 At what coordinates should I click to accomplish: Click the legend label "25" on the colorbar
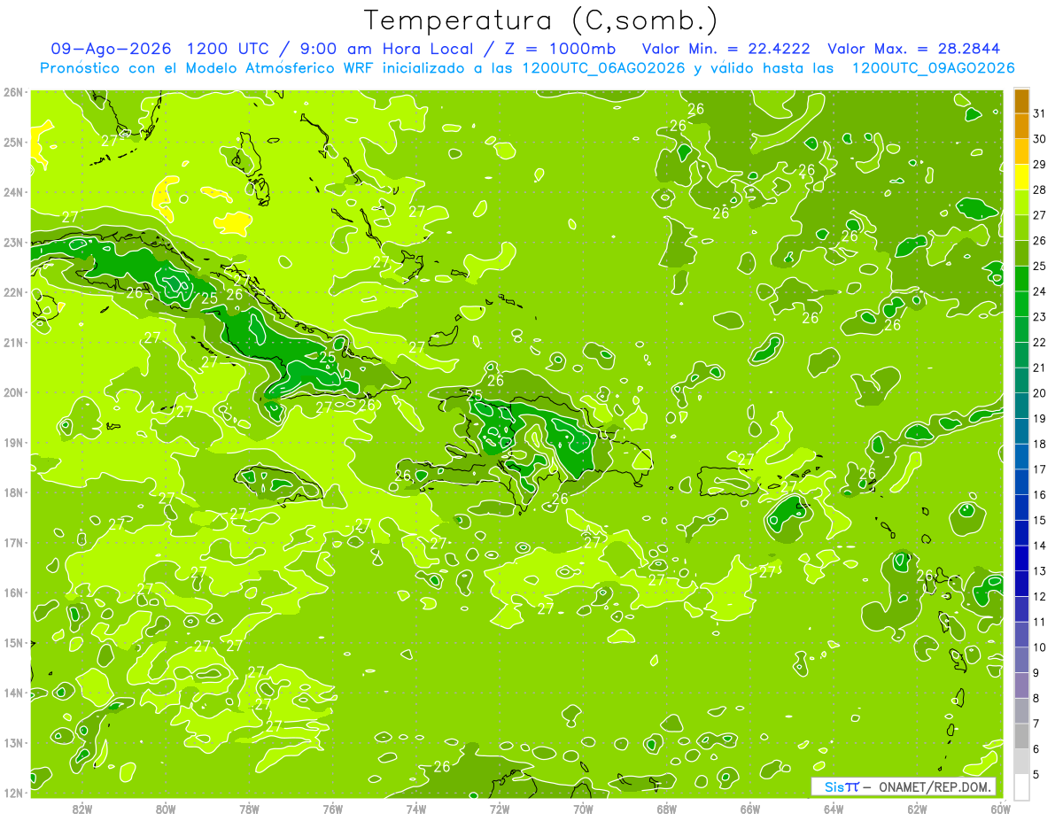click(1039, 266)
